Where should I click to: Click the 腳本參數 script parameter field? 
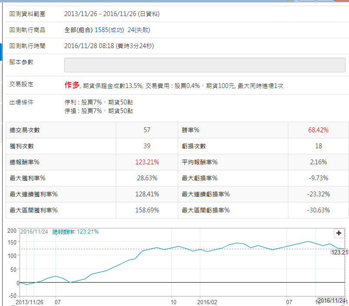[205, 65]
